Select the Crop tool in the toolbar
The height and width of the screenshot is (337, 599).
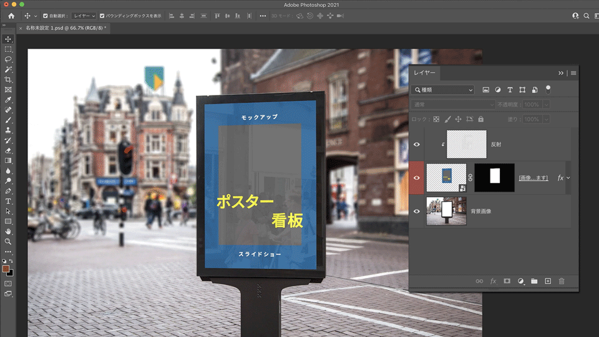point(9,80)
